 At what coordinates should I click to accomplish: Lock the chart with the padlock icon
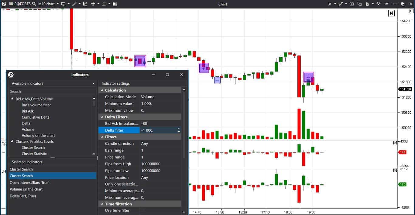367,4
